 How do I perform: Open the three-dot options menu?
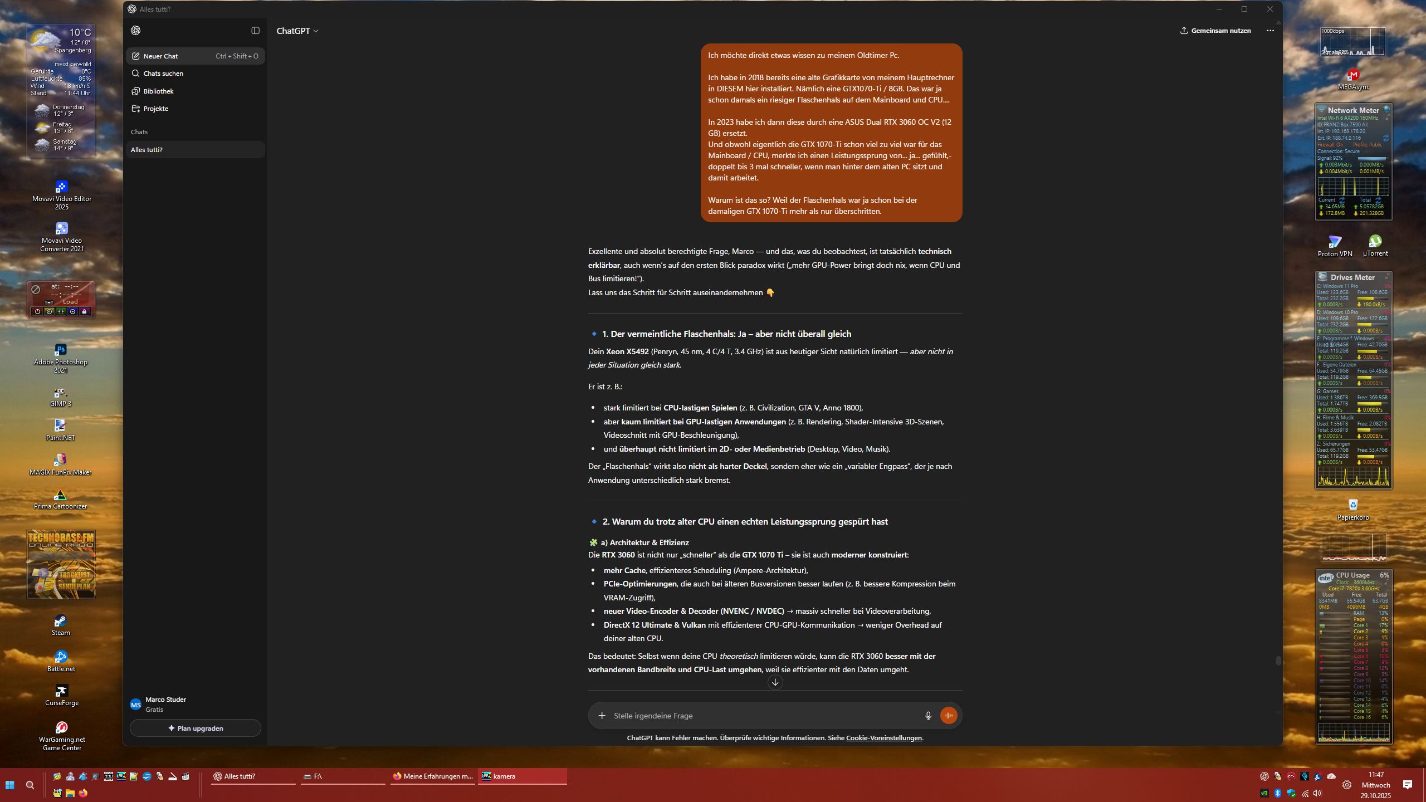coord(1270,31)
